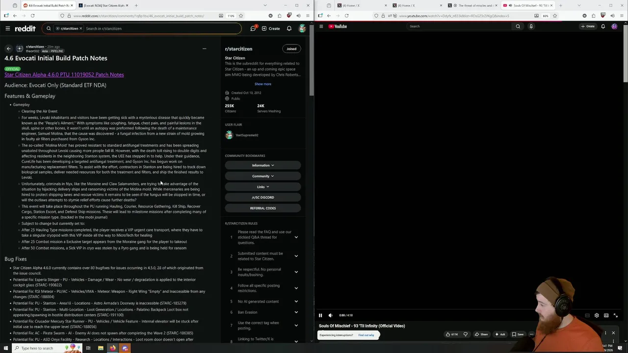The image size is (628, 353).
Task: Click the 110% zoom indicator in Reddit window
Action: 231,16
